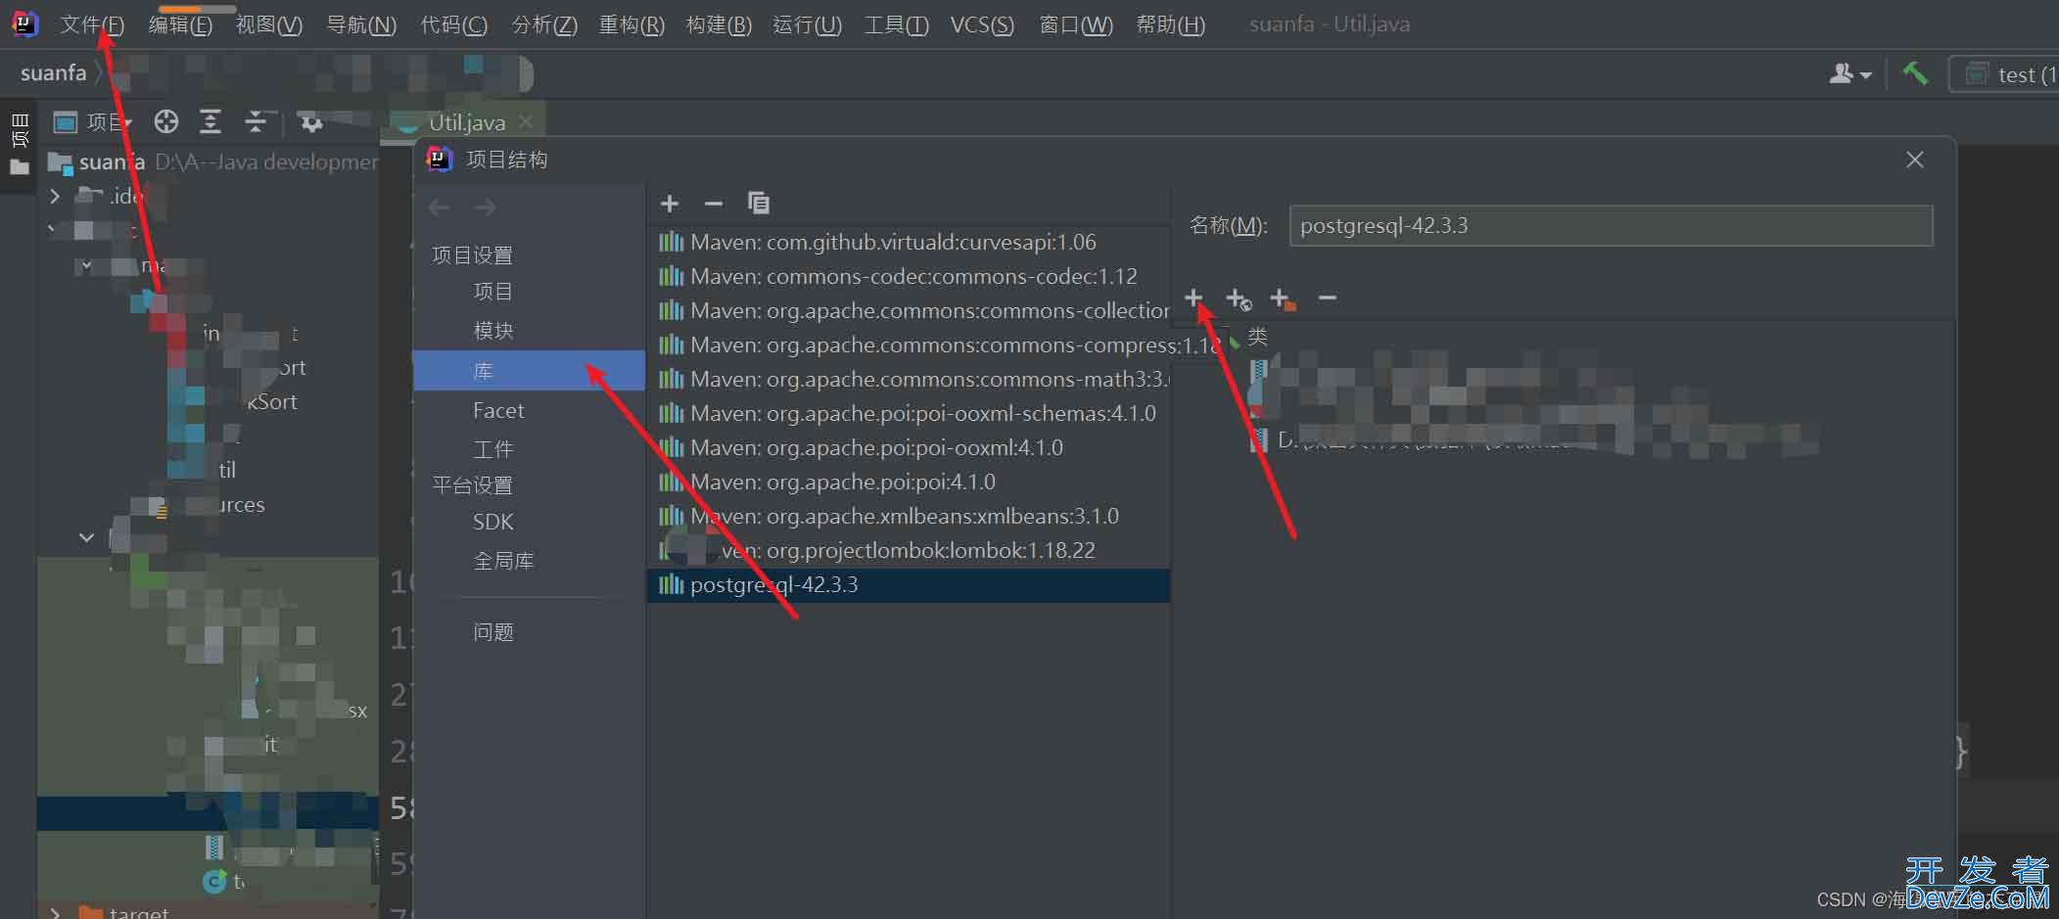Open the 构建(B) menu
This screenshot has width=2059, height=919.
[719, 24]
